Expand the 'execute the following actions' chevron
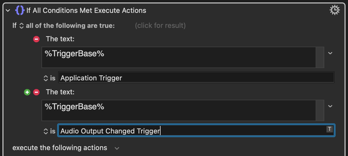This screenshot has height=156, width=348. (117, 148)
